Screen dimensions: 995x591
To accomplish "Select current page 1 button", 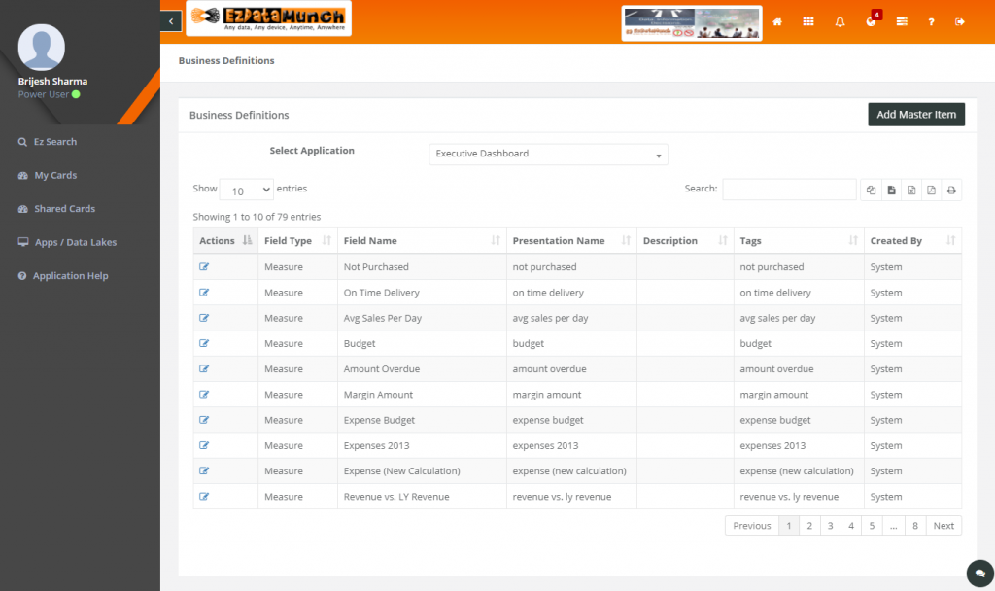I will pyautogui.click(x=789, y=526).
